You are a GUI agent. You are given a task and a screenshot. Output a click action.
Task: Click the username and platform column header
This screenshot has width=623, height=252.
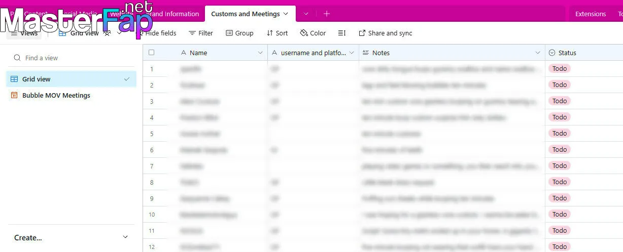(x=313, y=53)
